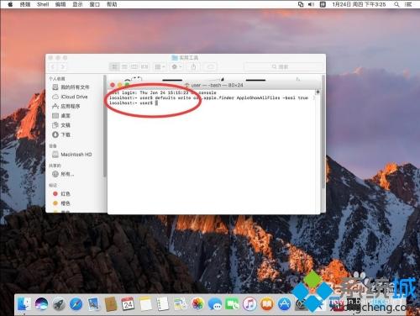This screenshot has height=316, width=420.
Task: Open iTunes from the Dock
Action: [249, 304]
